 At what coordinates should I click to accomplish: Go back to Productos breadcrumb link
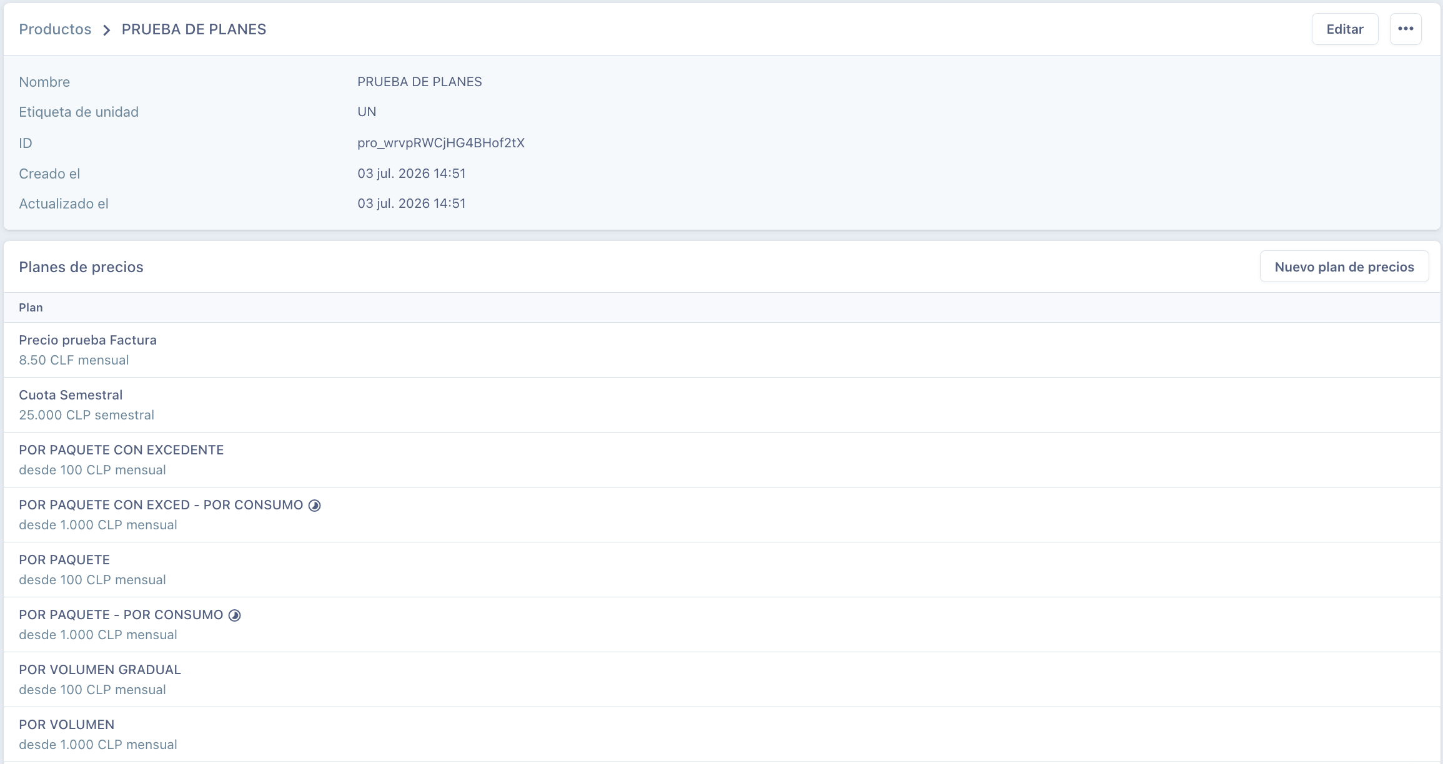(x=55, y=29)
